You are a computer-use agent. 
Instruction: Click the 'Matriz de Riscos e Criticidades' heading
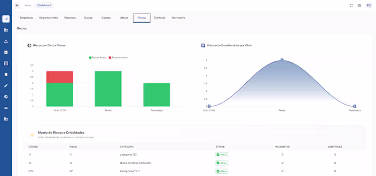[x=61, y=133]
